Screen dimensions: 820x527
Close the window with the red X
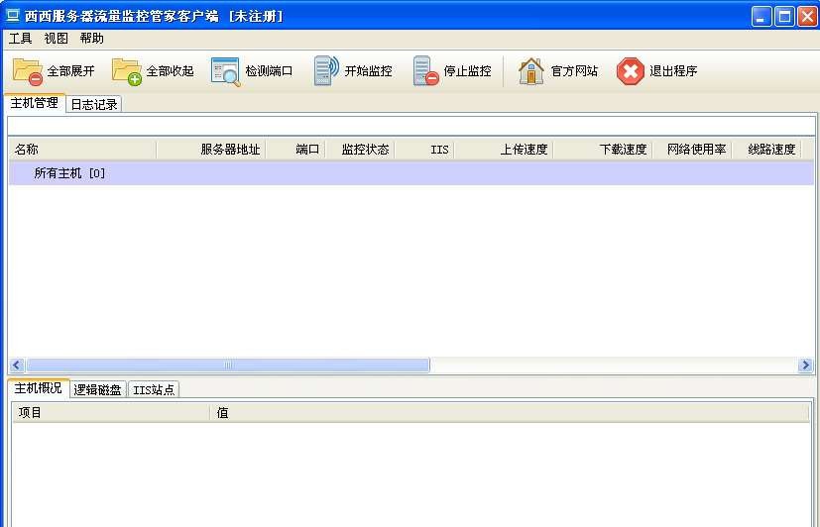(x=807, y=16)
